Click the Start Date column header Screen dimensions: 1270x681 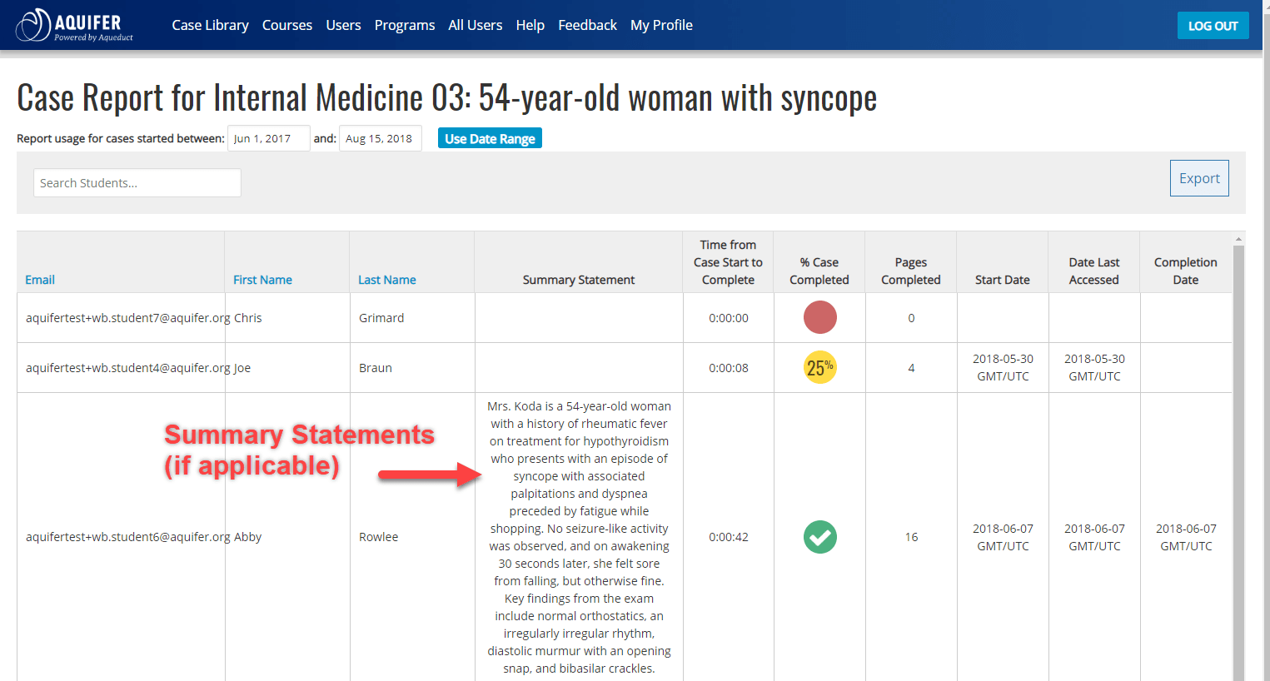(1003, 280)
